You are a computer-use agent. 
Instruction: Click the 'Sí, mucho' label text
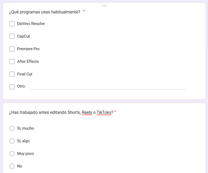coord(25,128)
